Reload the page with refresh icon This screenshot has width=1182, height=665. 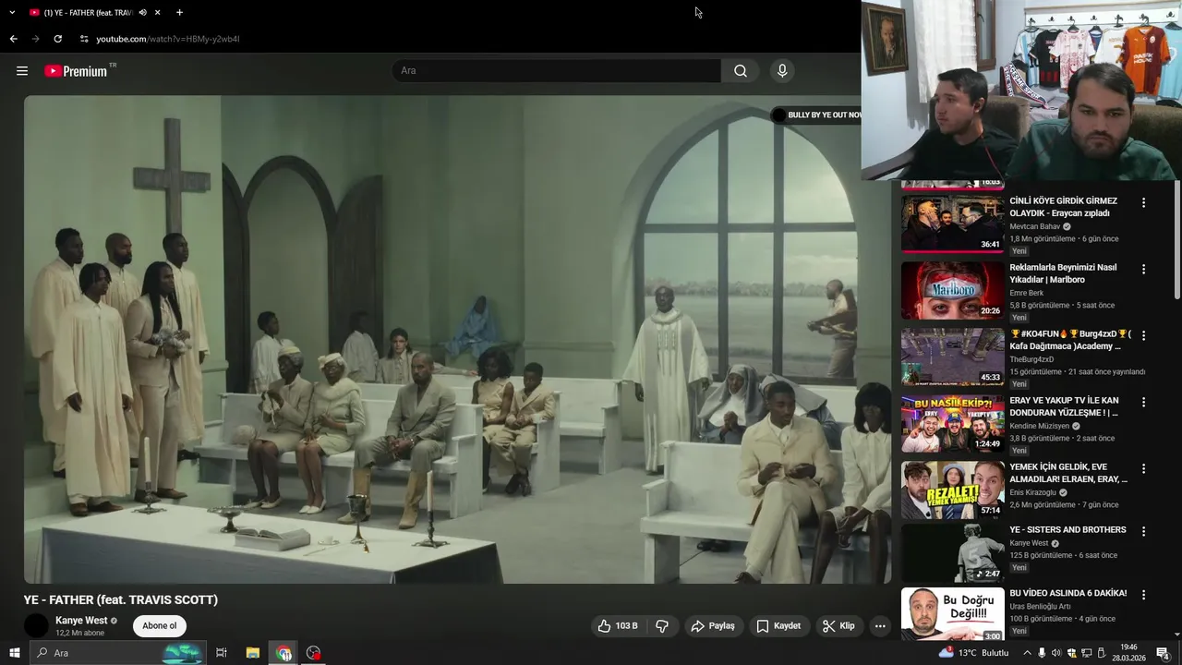click(57, 39)
